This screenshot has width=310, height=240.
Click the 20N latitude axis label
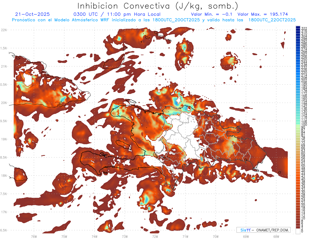click(x=4, y=103)
